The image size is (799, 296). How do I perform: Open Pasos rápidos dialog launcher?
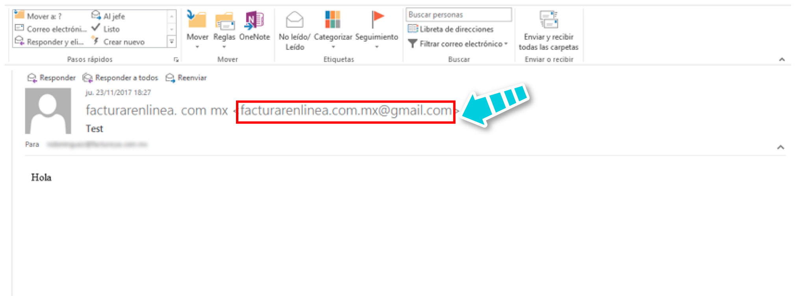176,60
